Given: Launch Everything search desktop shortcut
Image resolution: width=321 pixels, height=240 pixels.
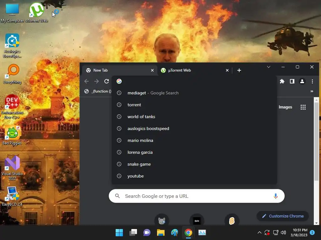Looking at the screenshot, I should [12, 74].
